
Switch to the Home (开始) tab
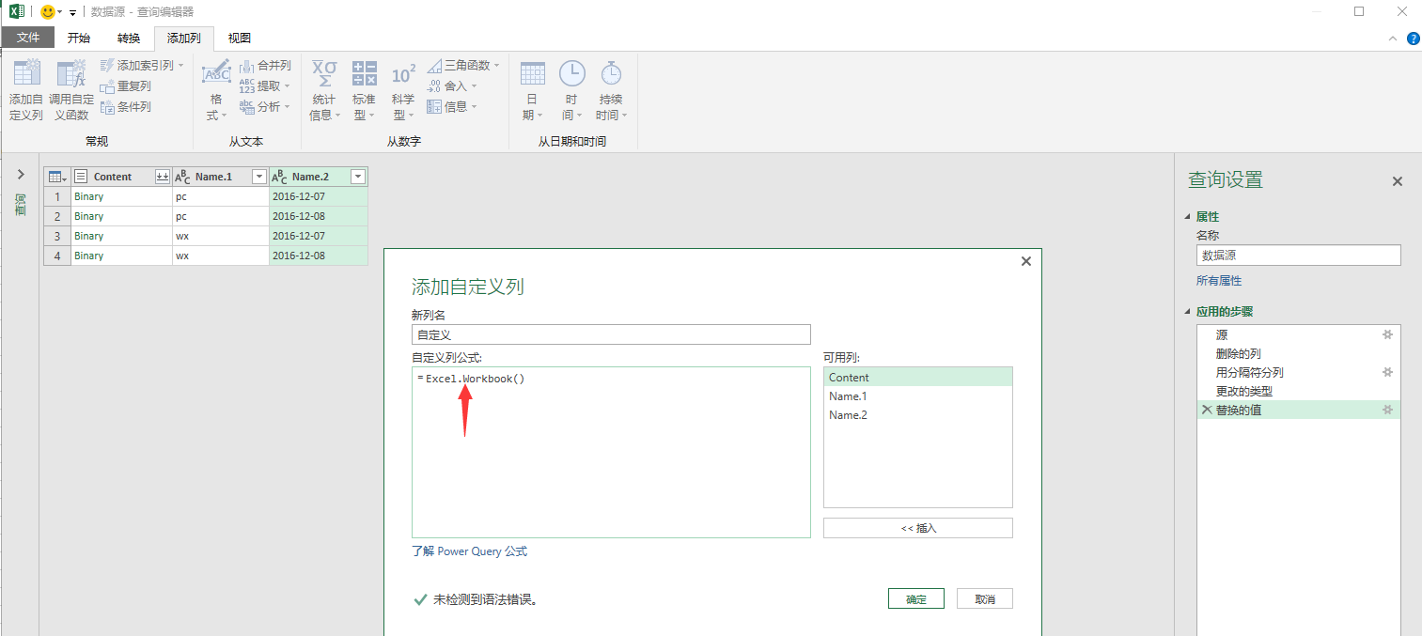pyautogui.click(x=79, y=39)
